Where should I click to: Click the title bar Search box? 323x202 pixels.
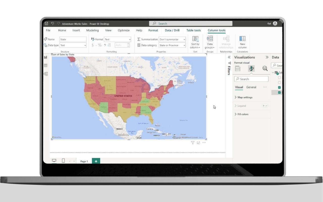pos(191,23)
